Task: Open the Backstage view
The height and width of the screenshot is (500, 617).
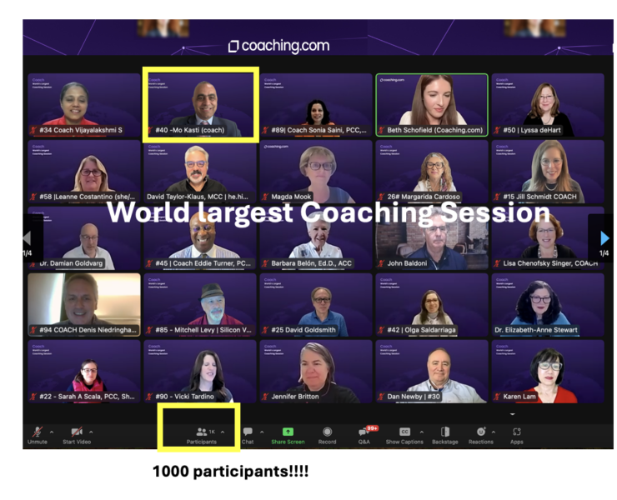Action: pos(444,432)
